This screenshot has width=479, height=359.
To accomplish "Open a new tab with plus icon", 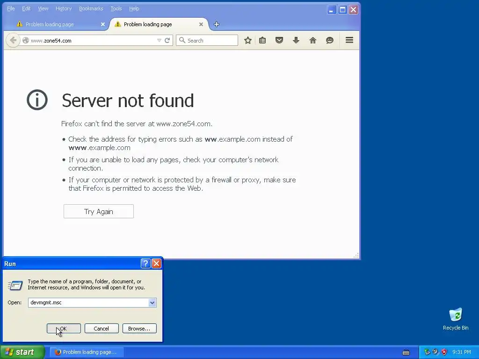I will tap(217, 24).
